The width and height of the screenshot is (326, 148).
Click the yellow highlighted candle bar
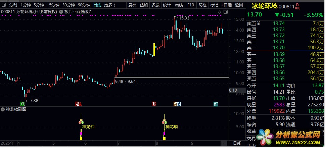pos(154,50)
